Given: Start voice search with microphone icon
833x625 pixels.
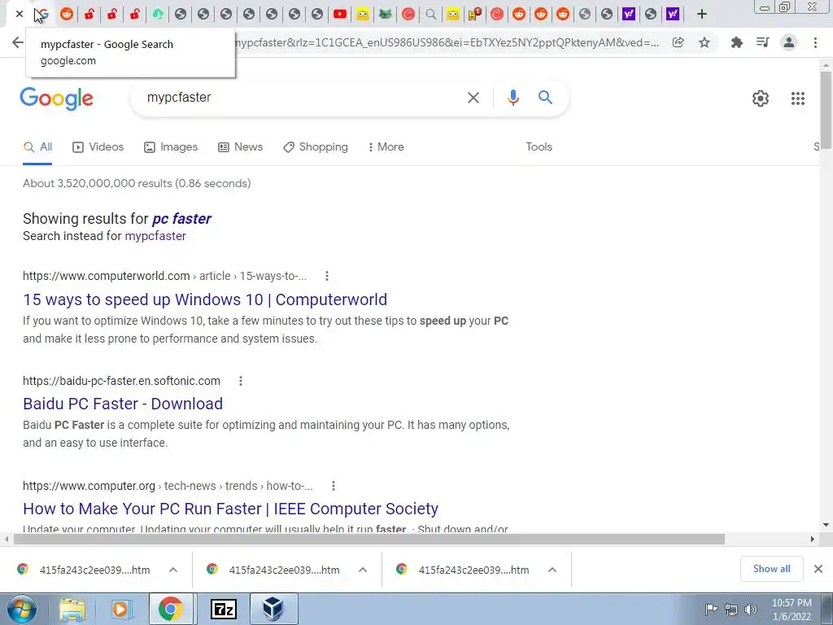Looking at the screenshot, I should point(512,98).
